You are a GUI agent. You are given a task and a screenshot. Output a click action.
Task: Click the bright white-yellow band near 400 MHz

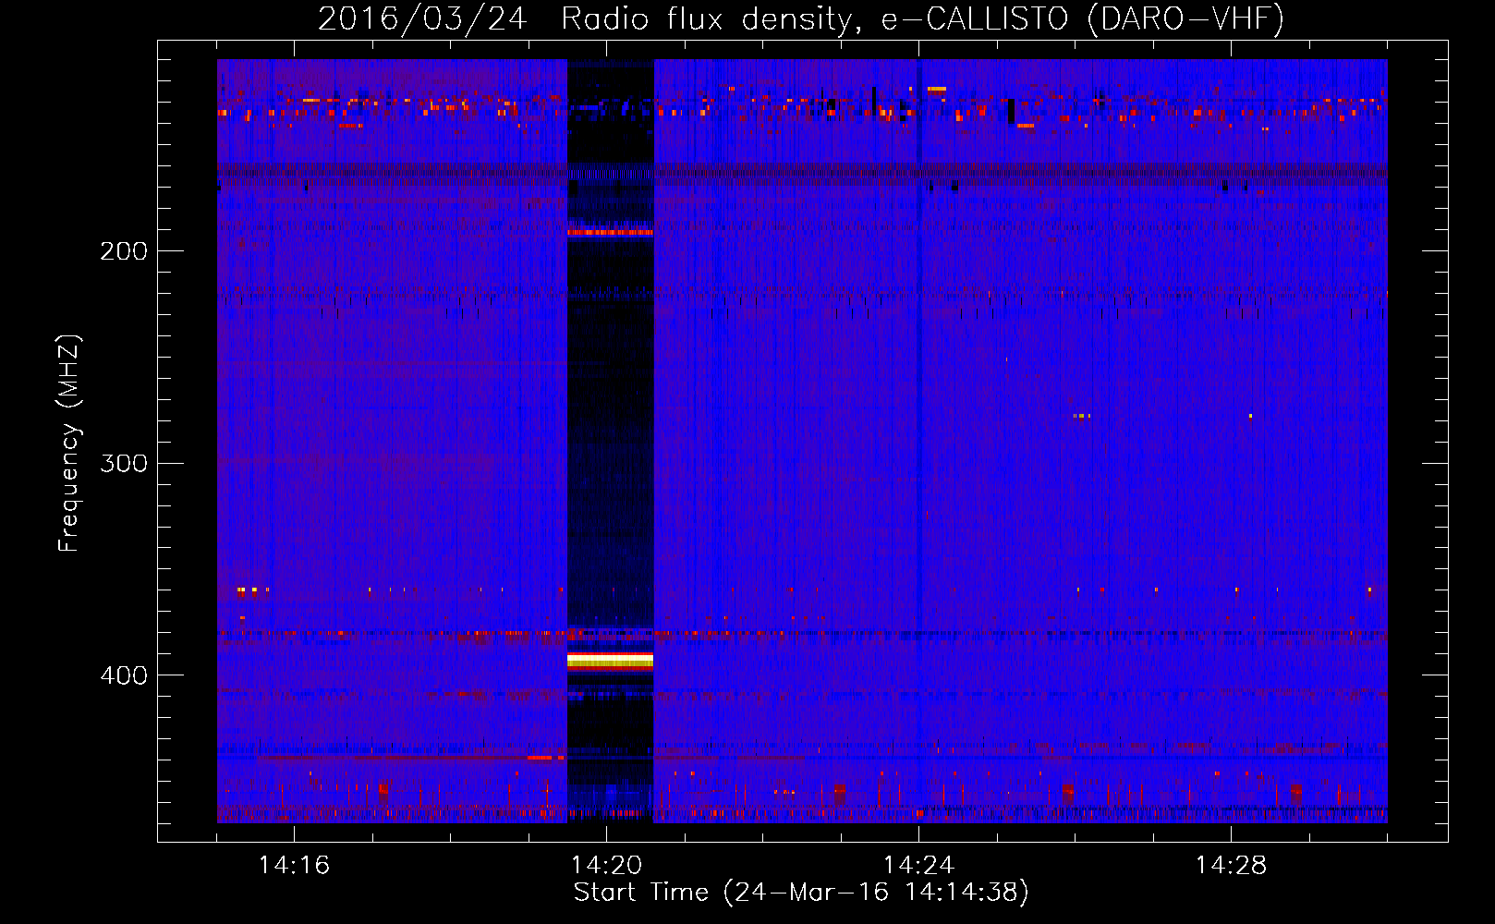coord(610,660)
